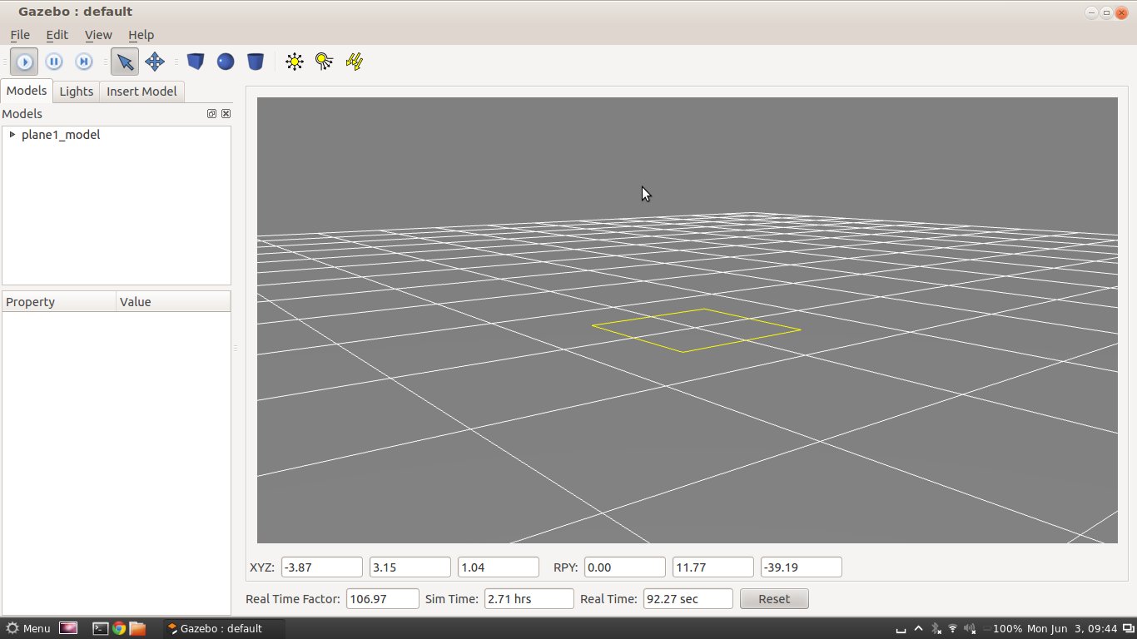Switch to the Insert Model tab

tap(142, 92)
